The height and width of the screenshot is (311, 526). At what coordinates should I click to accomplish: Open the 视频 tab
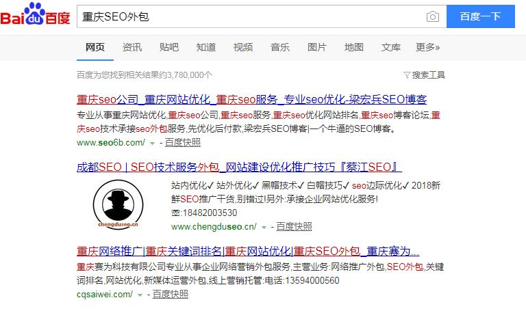pyautogui.click(x=243, y=47)
